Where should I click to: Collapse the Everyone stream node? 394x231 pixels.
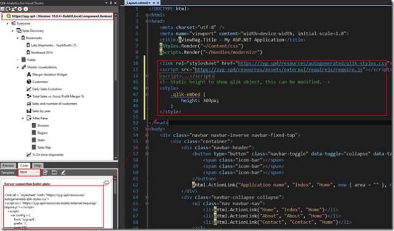(x=7, y=23)
